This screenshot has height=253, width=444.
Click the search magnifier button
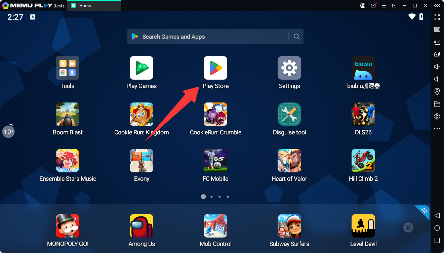(296, 37)
